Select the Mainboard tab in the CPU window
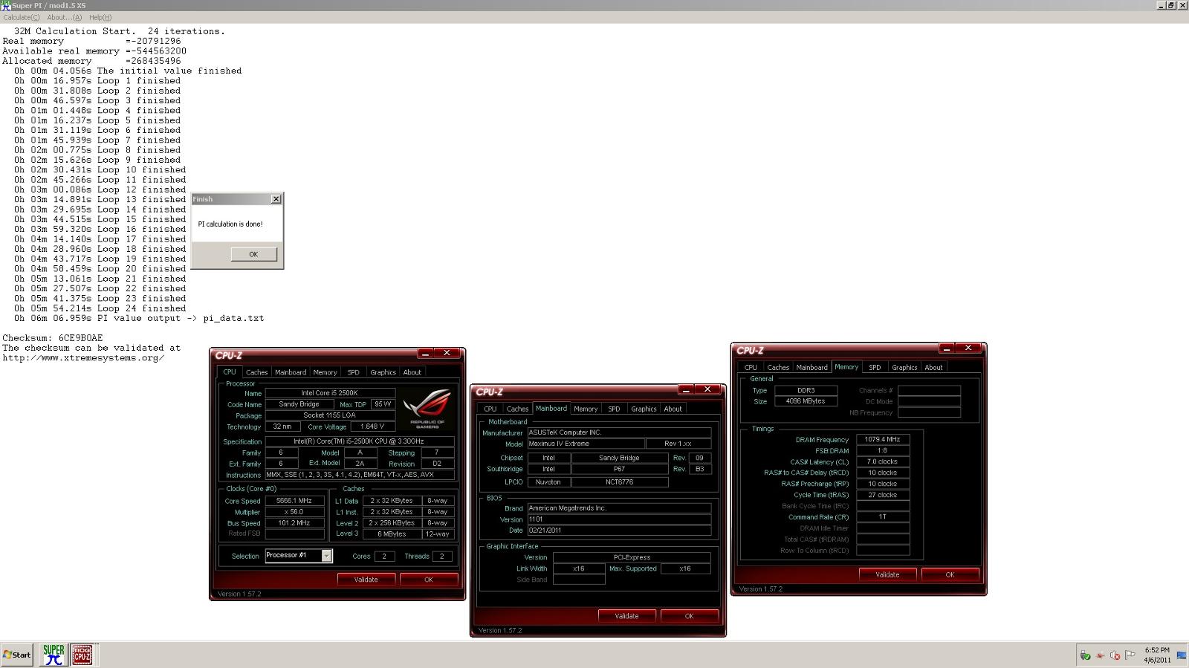The height and width of the screenshot is (668, 1189). point(291,372)
